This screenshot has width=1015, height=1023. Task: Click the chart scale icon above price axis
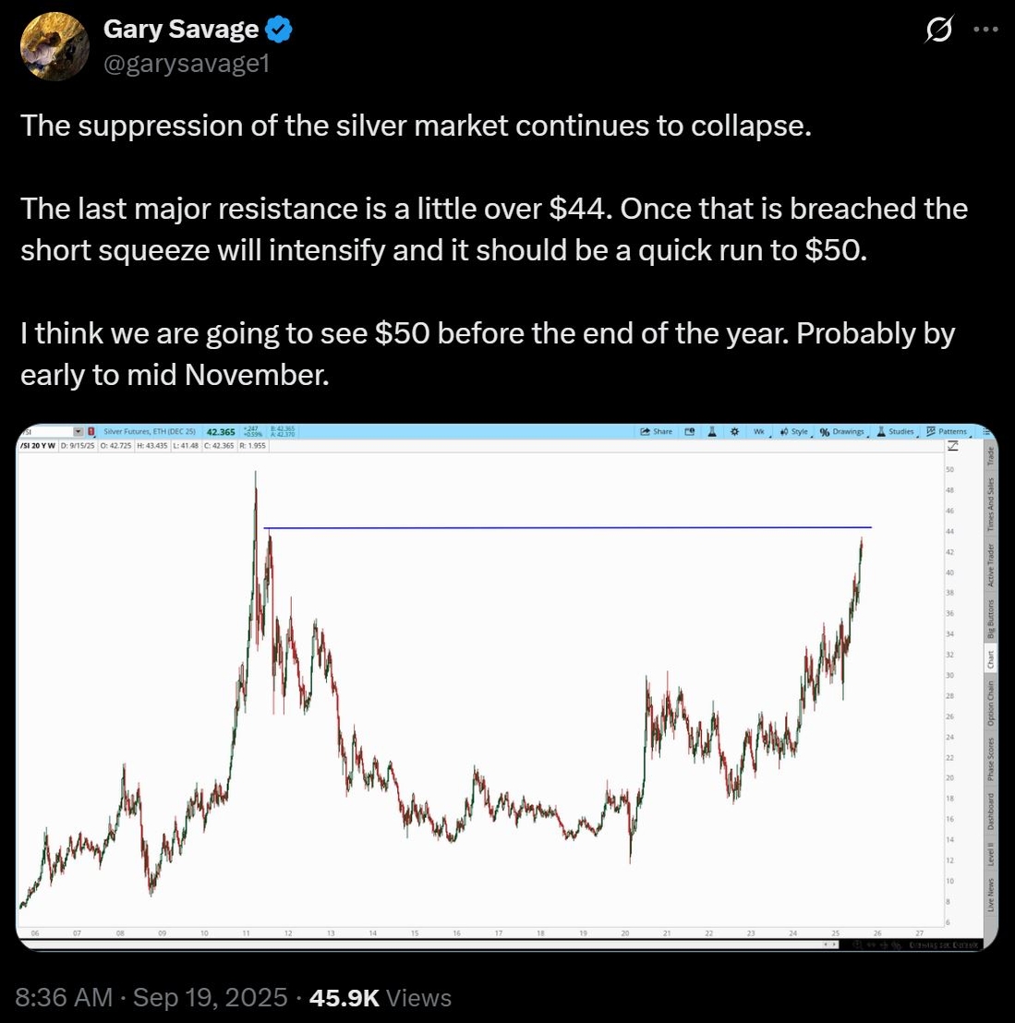[x=953, y=446]
